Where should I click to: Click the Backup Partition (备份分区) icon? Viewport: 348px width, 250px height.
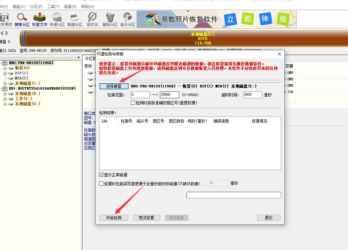[x=128, y=19]
